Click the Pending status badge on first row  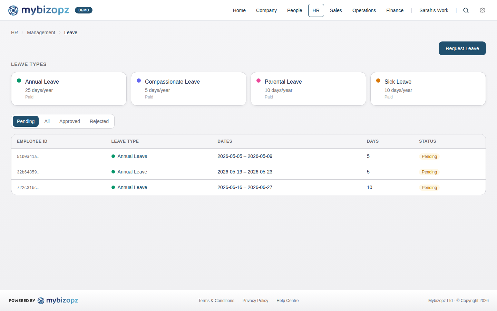click(x=429, y=156)
